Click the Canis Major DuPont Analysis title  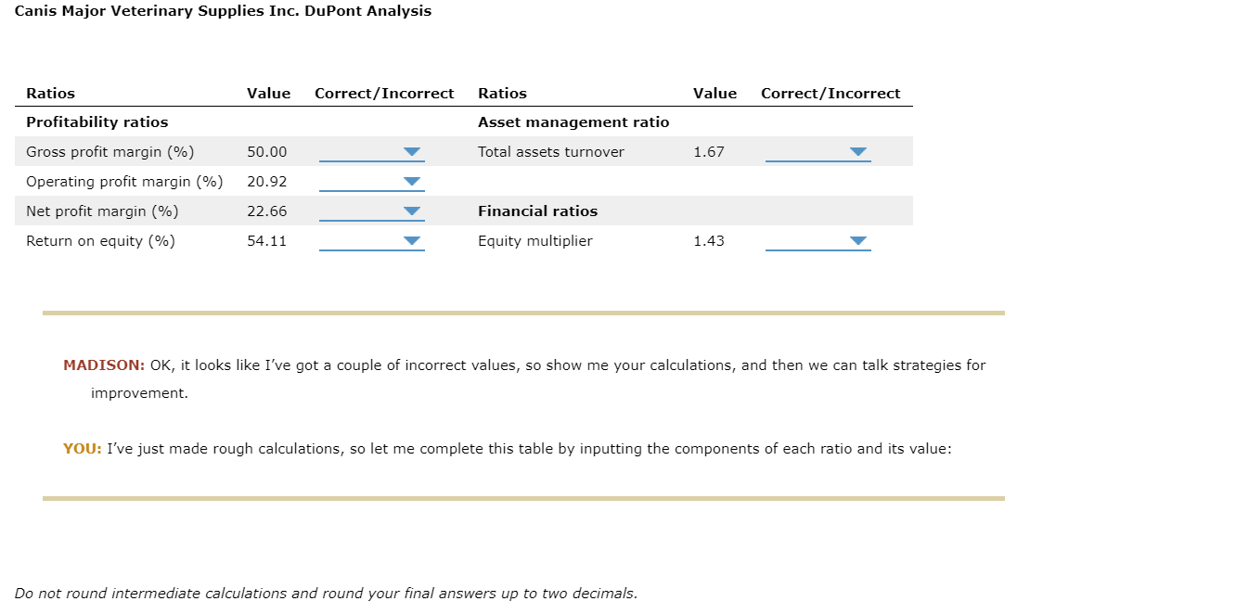pos(223,11)
